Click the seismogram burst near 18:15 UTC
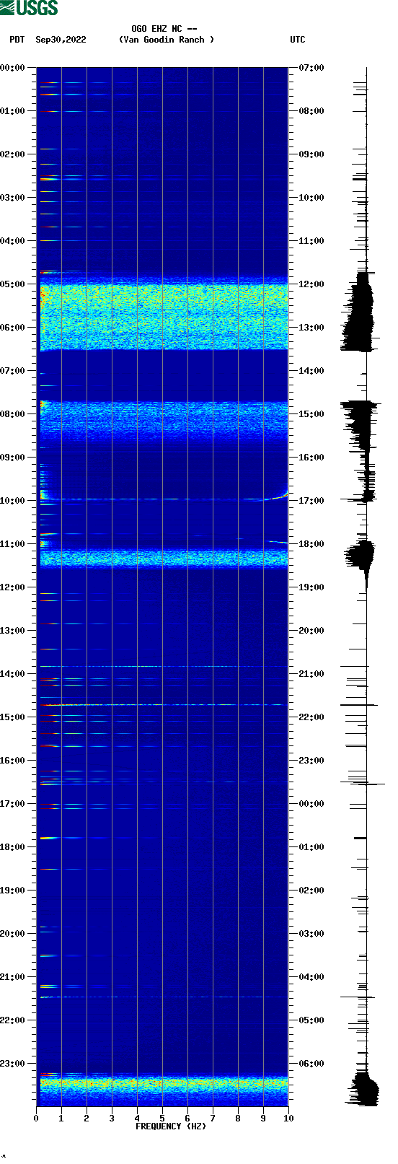The image size is (398, 1164). [x=361, y=556]
